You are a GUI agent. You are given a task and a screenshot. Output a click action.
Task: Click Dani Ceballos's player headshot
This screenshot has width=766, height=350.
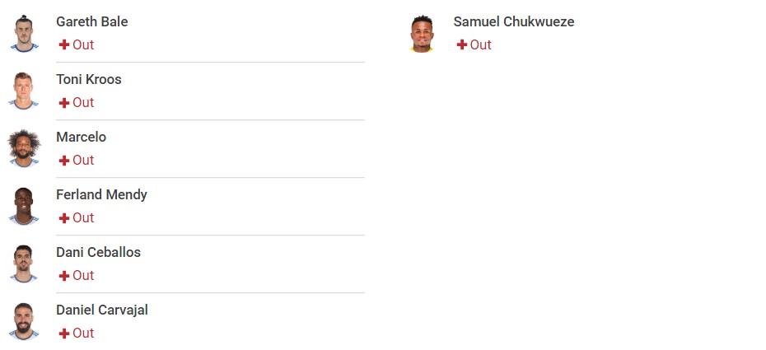23,264
